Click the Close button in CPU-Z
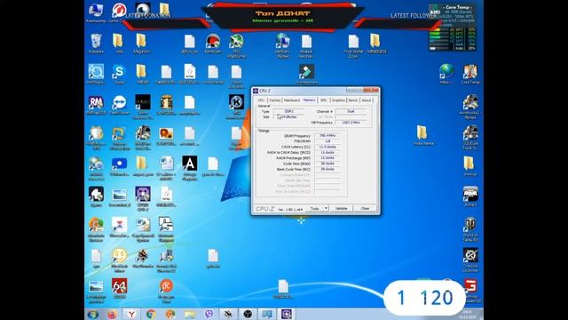568x320 pixels. [x=365, y=209]
